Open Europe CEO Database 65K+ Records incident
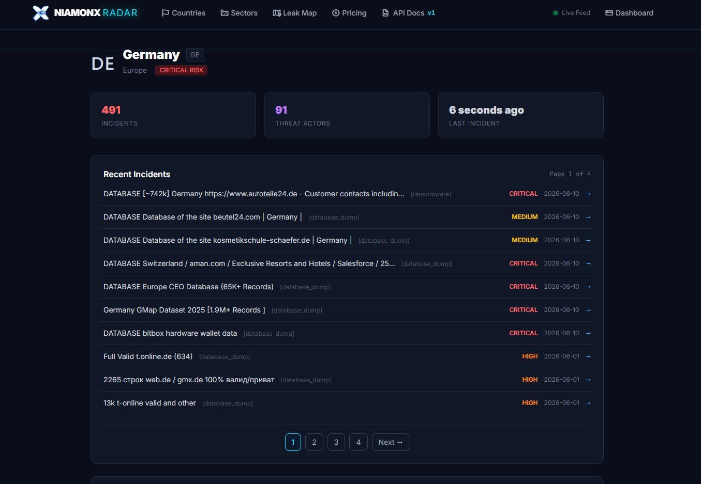The image size is (701, 484). point(188,287)
